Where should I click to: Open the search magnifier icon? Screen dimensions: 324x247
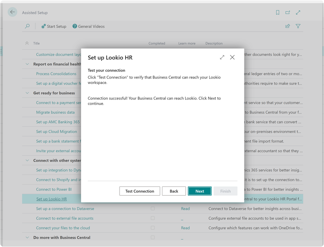[x=27, y=26]
